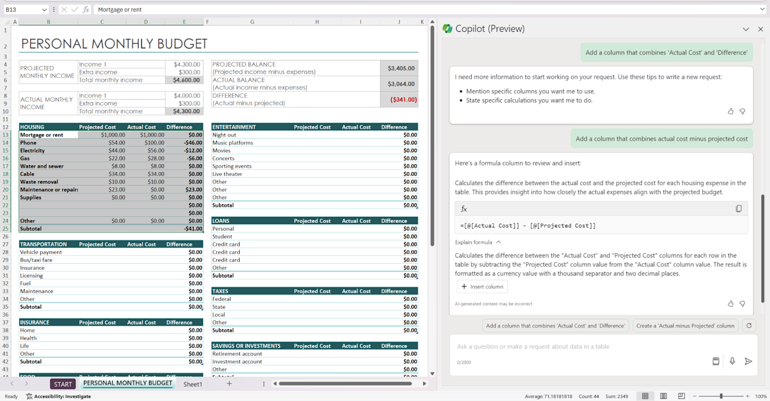Like the formula column response with thumbs up

pos(730,304)
